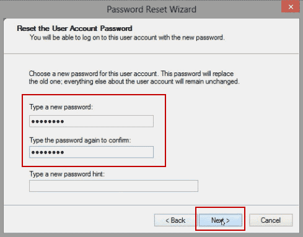The height and width of the screenshot is (237, 303).
Task: Click the 'Reset the User Account Password' heading
Action: click(74, 28)
